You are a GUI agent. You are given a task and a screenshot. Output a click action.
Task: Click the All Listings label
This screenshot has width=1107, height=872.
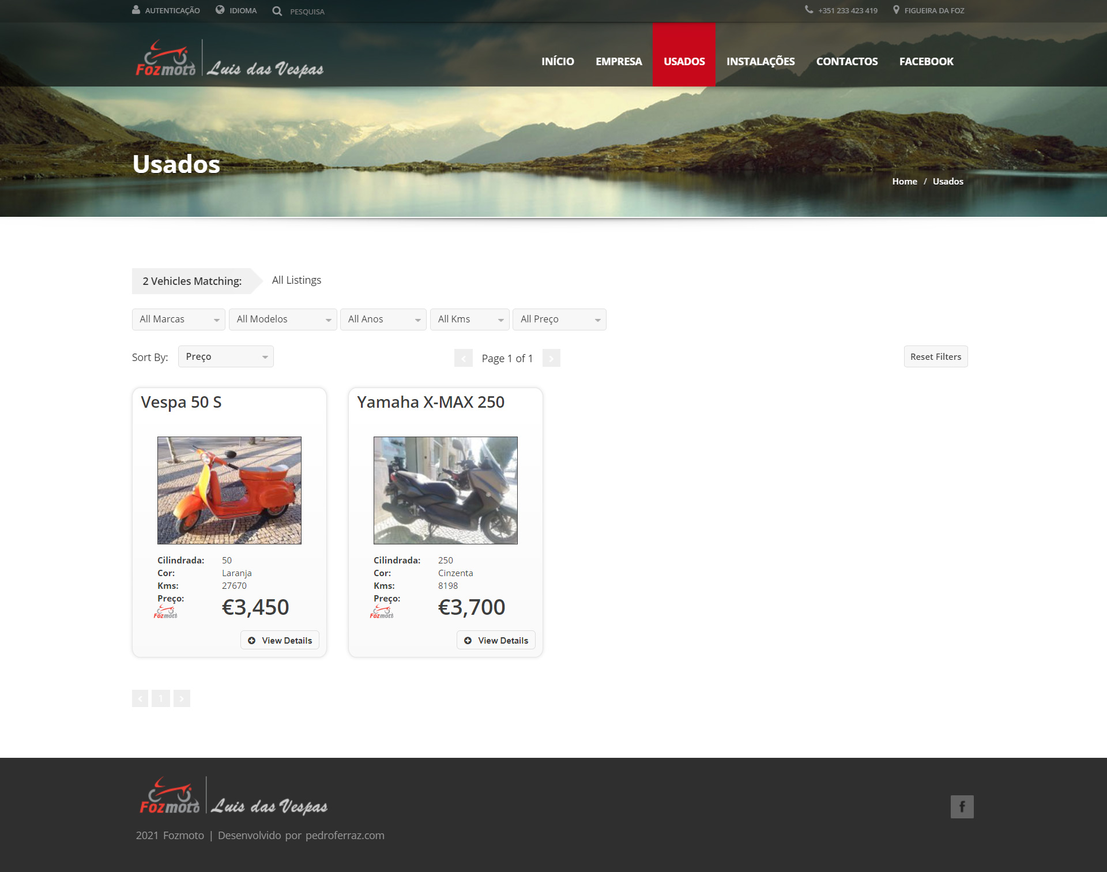point(296,280)
